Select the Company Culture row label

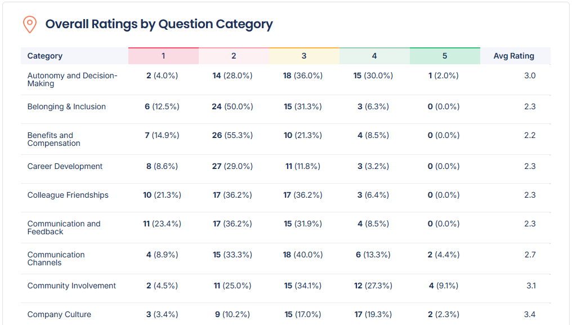coord(59,314)
